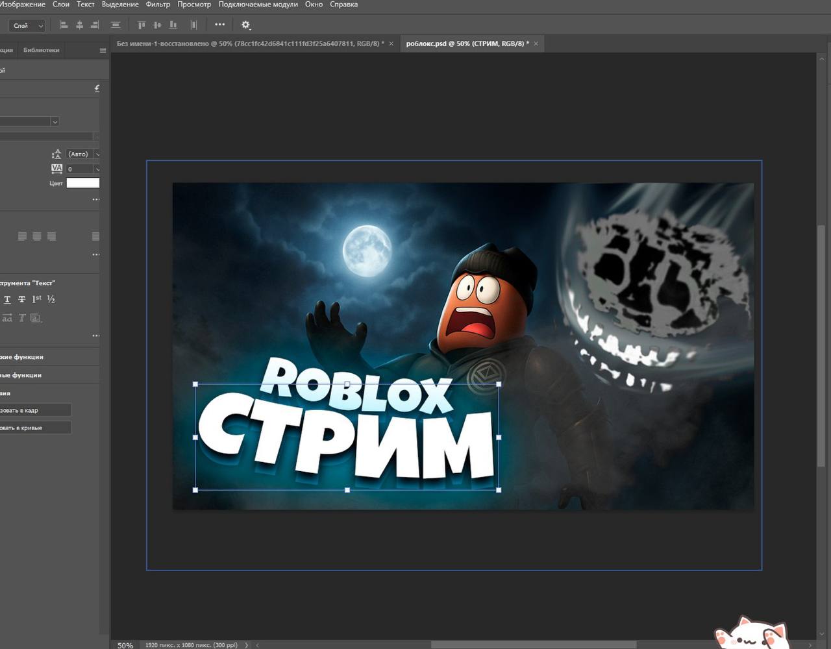Viewport: 831px width, 649px height.
Task: Open the font family dropdown arrow
Action: [x=55, y=121]
